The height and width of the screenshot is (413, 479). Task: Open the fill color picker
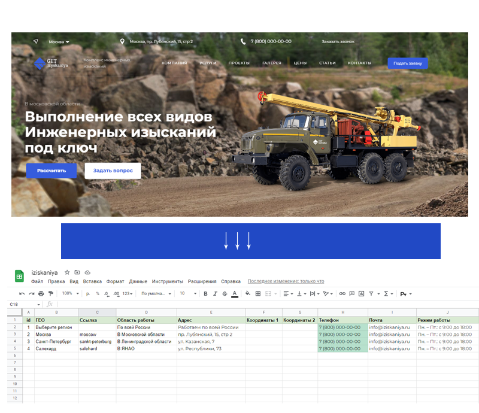[248, 294]
